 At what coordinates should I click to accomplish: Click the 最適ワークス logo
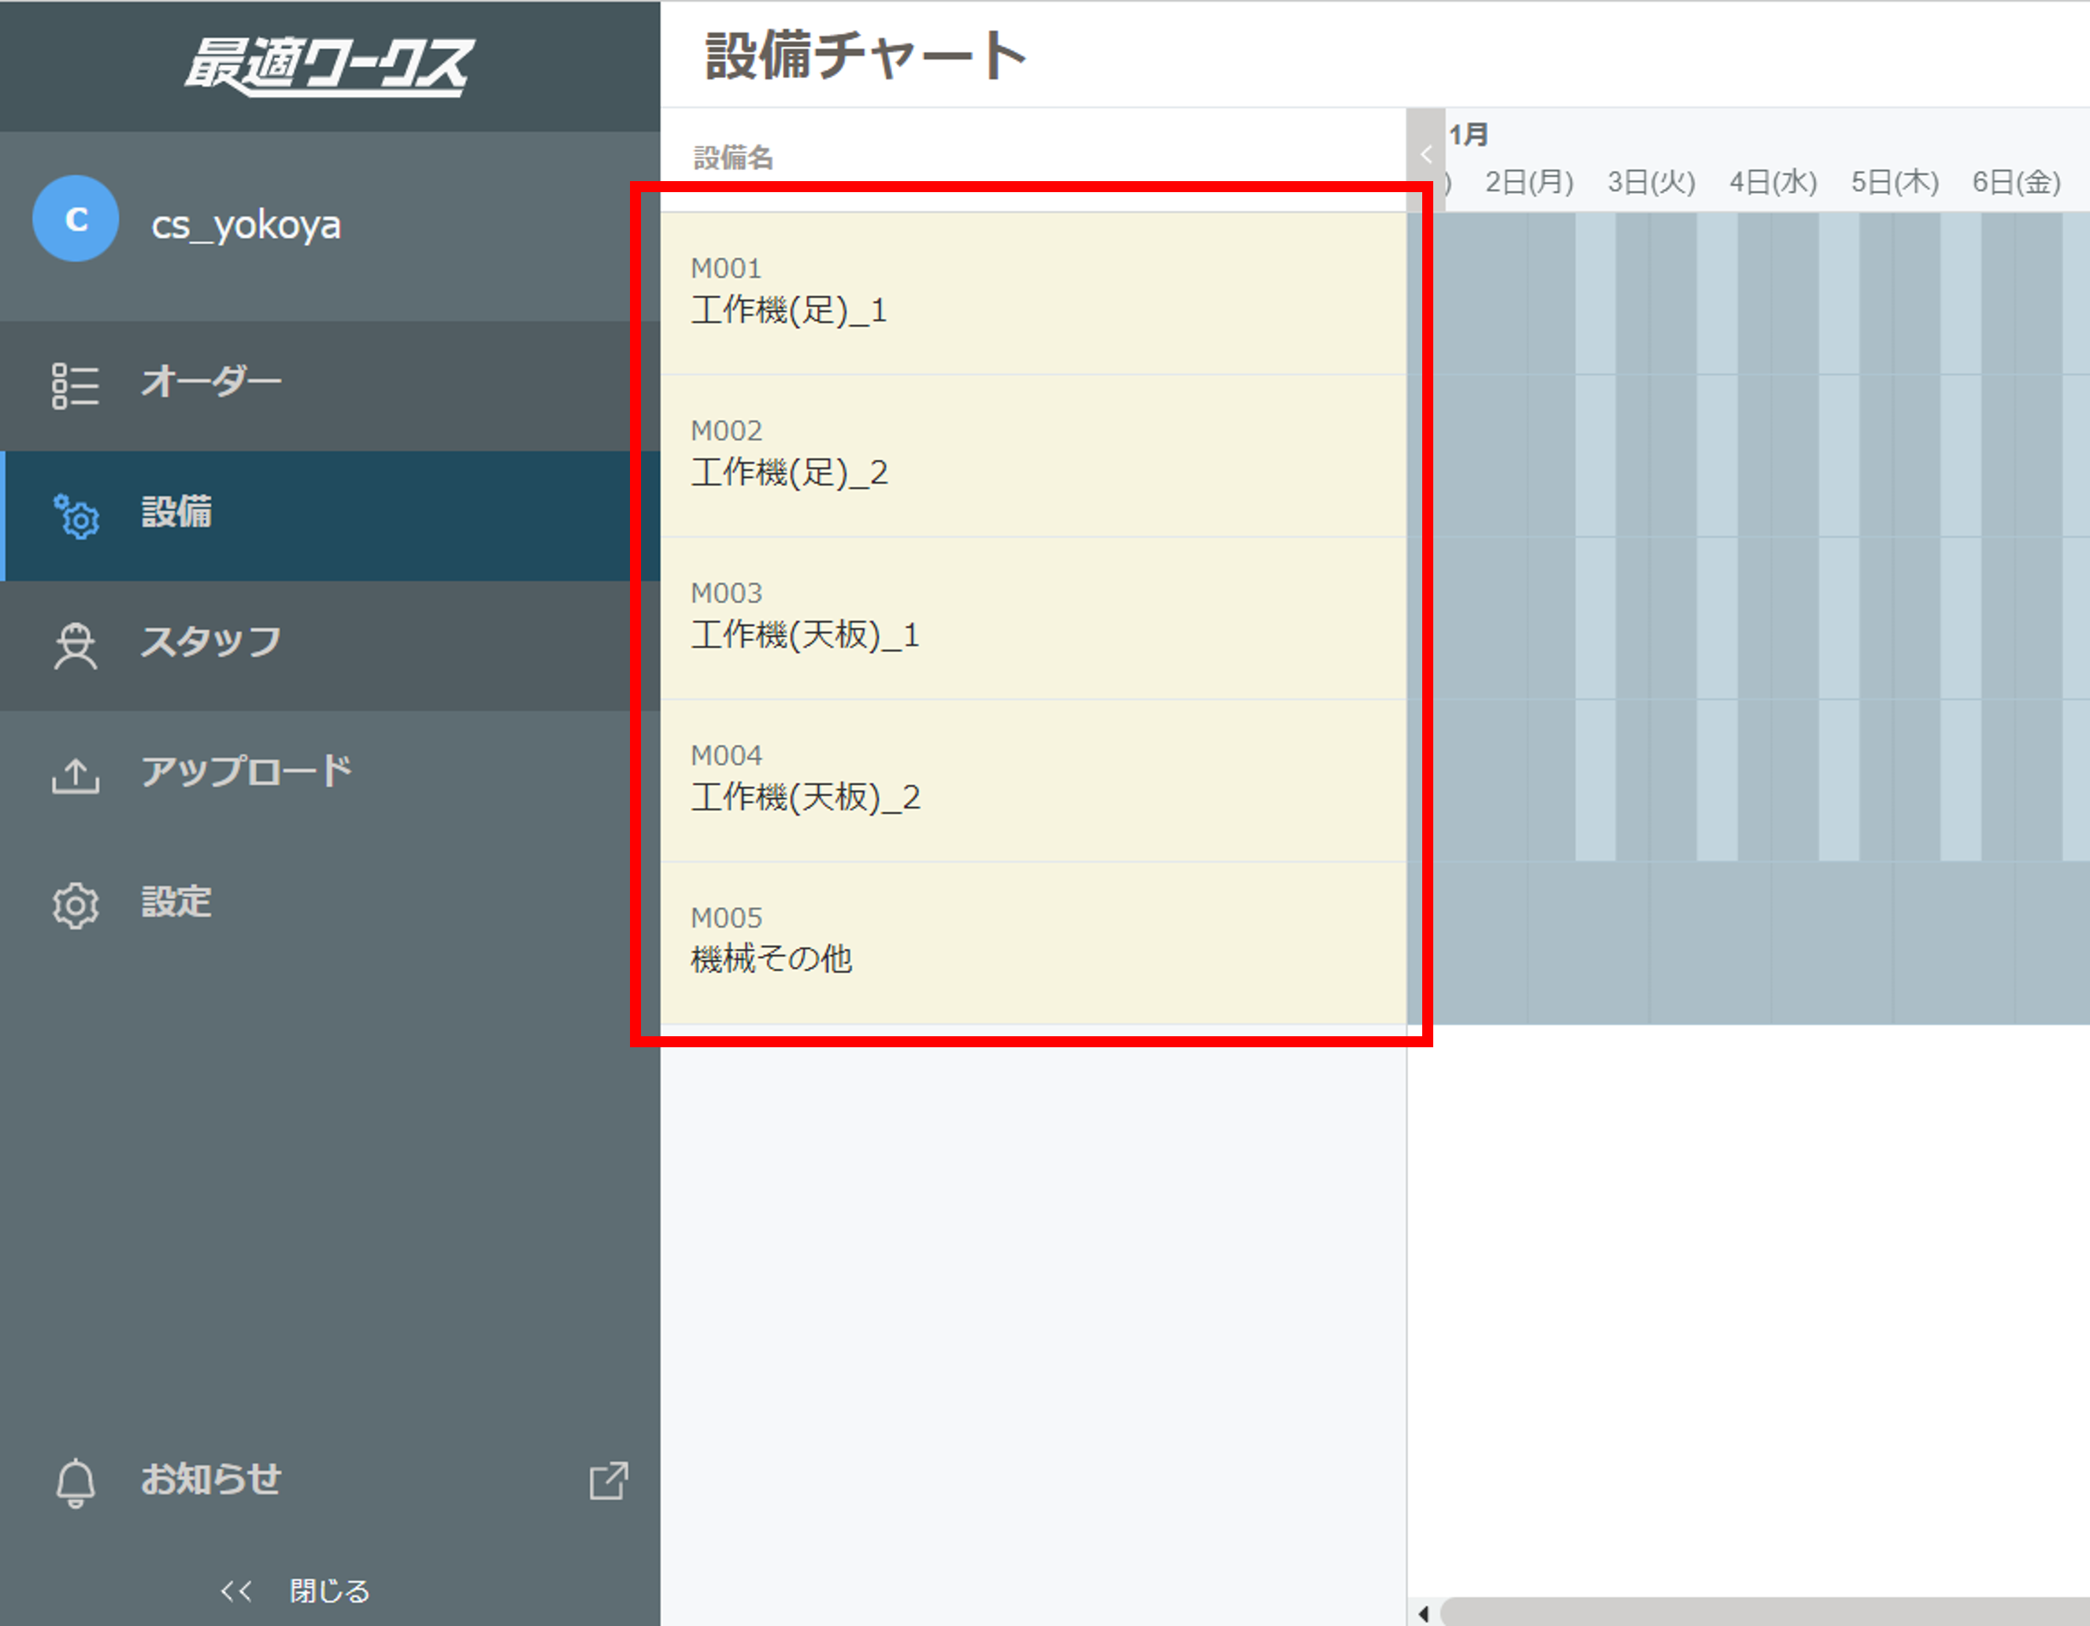coord(328,65)
